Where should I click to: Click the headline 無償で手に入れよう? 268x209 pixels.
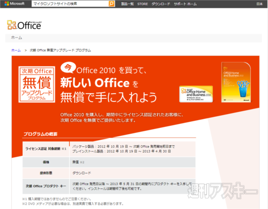pyautogui.click(x=108, y=97)
